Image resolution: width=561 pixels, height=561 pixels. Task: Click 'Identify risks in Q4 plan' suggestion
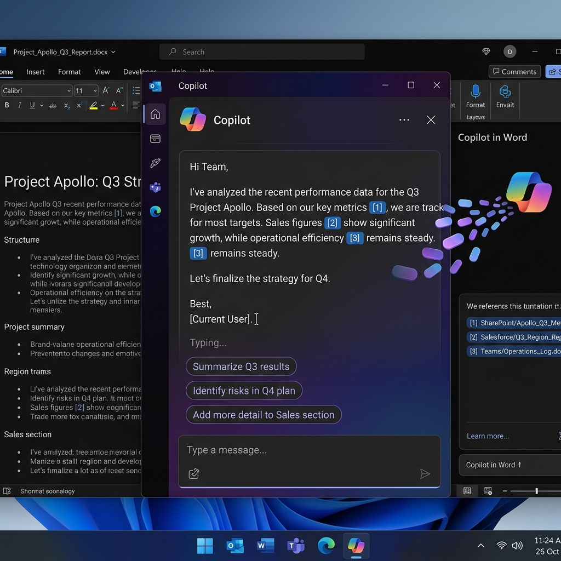click(x=244, y=390)
